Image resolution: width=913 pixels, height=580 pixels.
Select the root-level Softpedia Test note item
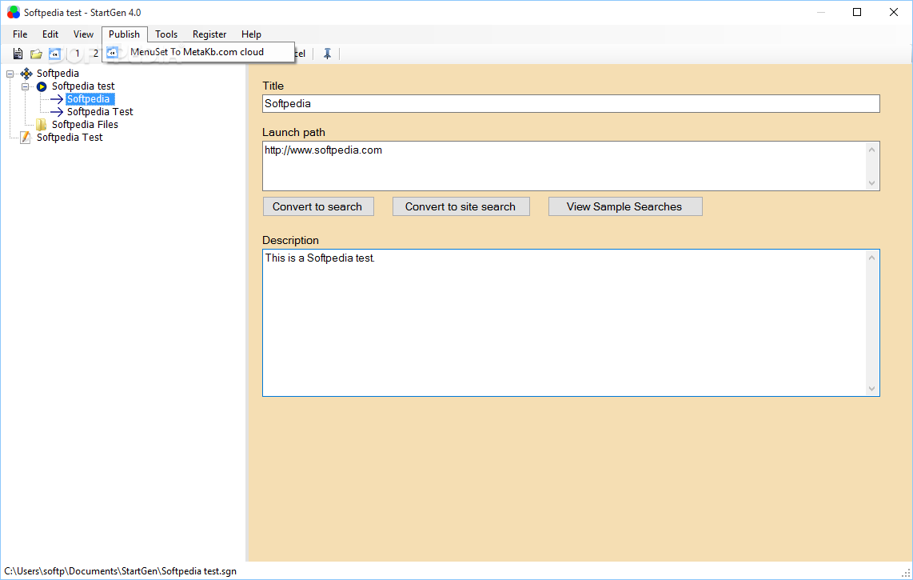[x=70, y=138]
